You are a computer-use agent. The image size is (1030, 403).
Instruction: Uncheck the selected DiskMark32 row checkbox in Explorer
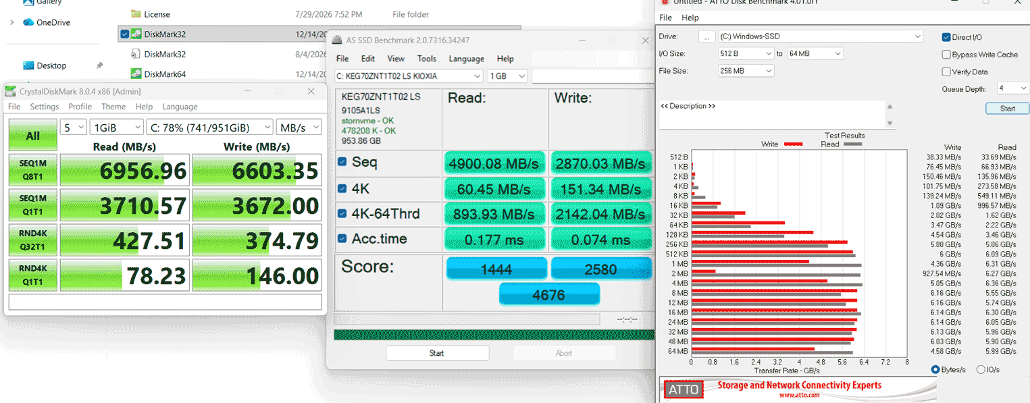(124, 34)
